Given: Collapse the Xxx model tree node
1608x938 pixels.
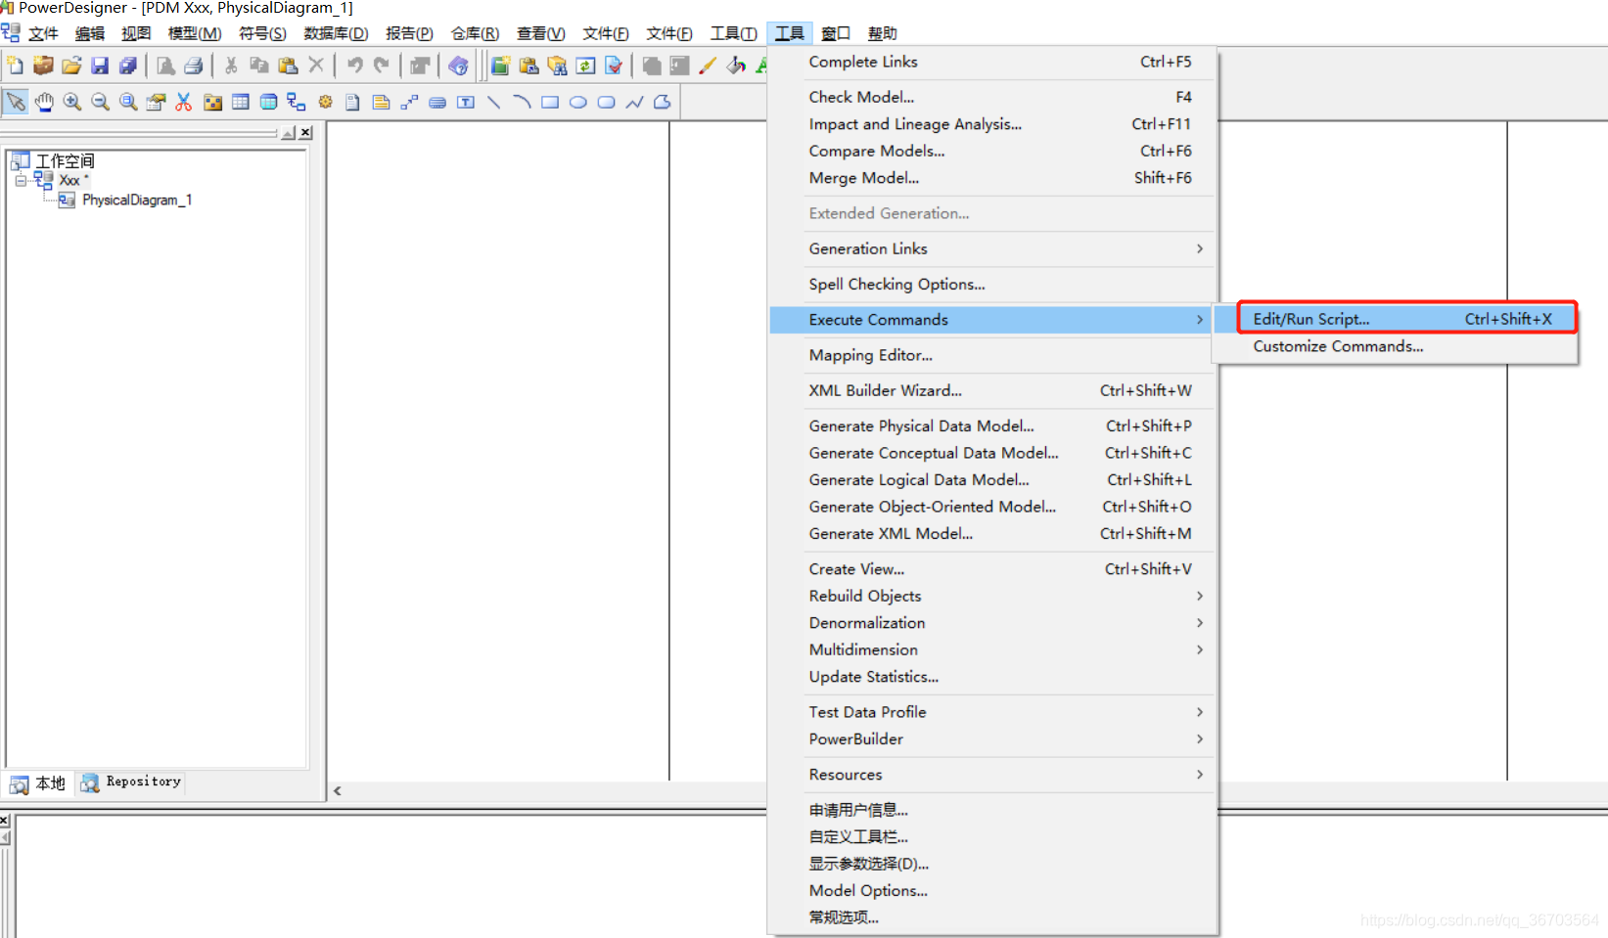Looking at the screenshot, I should [21, 181].
